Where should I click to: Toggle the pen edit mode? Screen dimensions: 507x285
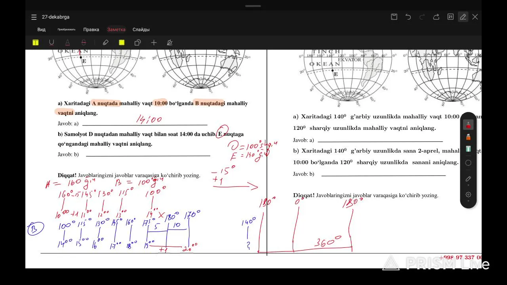463,17
